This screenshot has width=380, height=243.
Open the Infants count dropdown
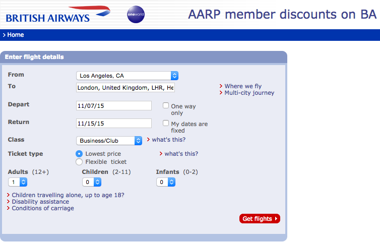pos(166,182)
